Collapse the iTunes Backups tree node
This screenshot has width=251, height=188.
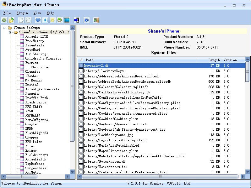pos(4,28)
